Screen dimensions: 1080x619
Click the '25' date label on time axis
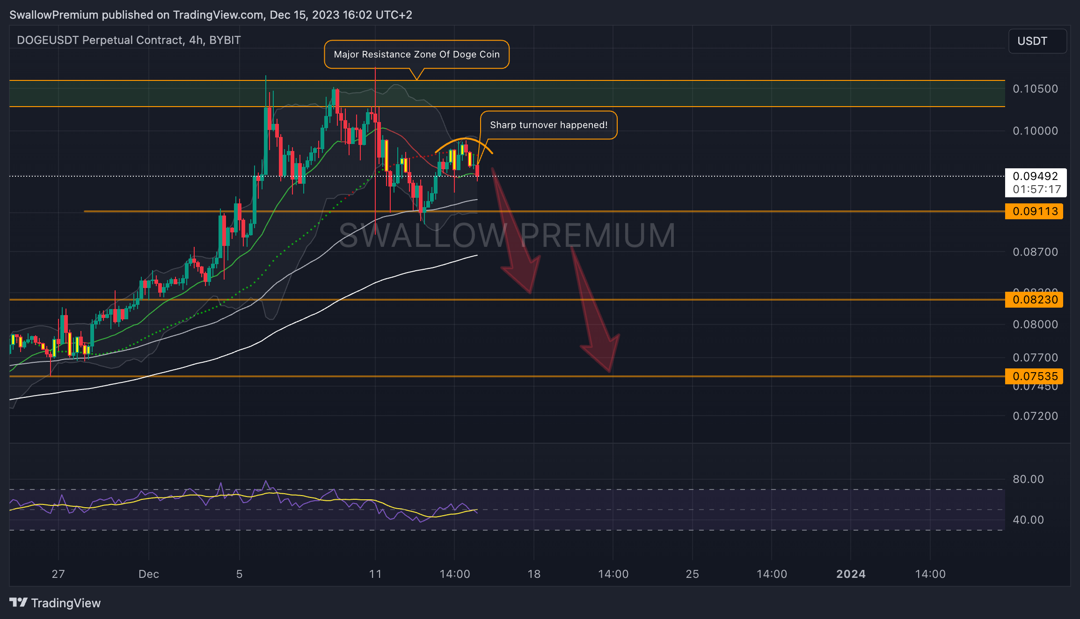693,574
